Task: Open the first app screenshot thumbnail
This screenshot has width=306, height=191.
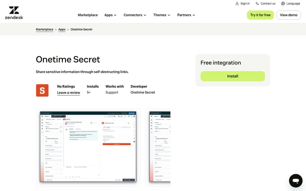Action: (x=88, y=148)
